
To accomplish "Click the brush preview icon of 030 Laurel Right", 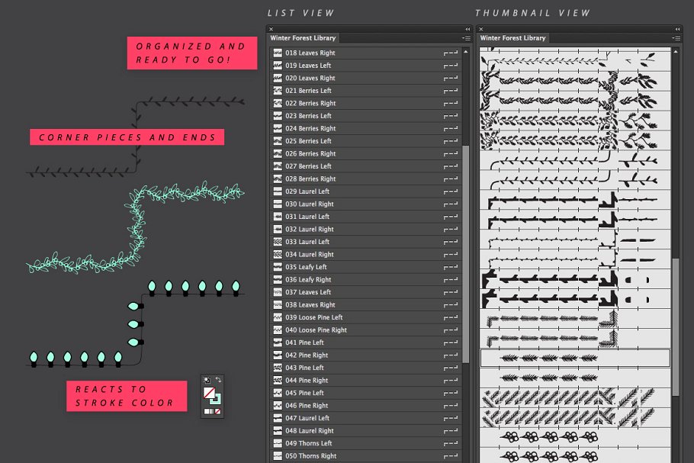I will pos(278,204).
